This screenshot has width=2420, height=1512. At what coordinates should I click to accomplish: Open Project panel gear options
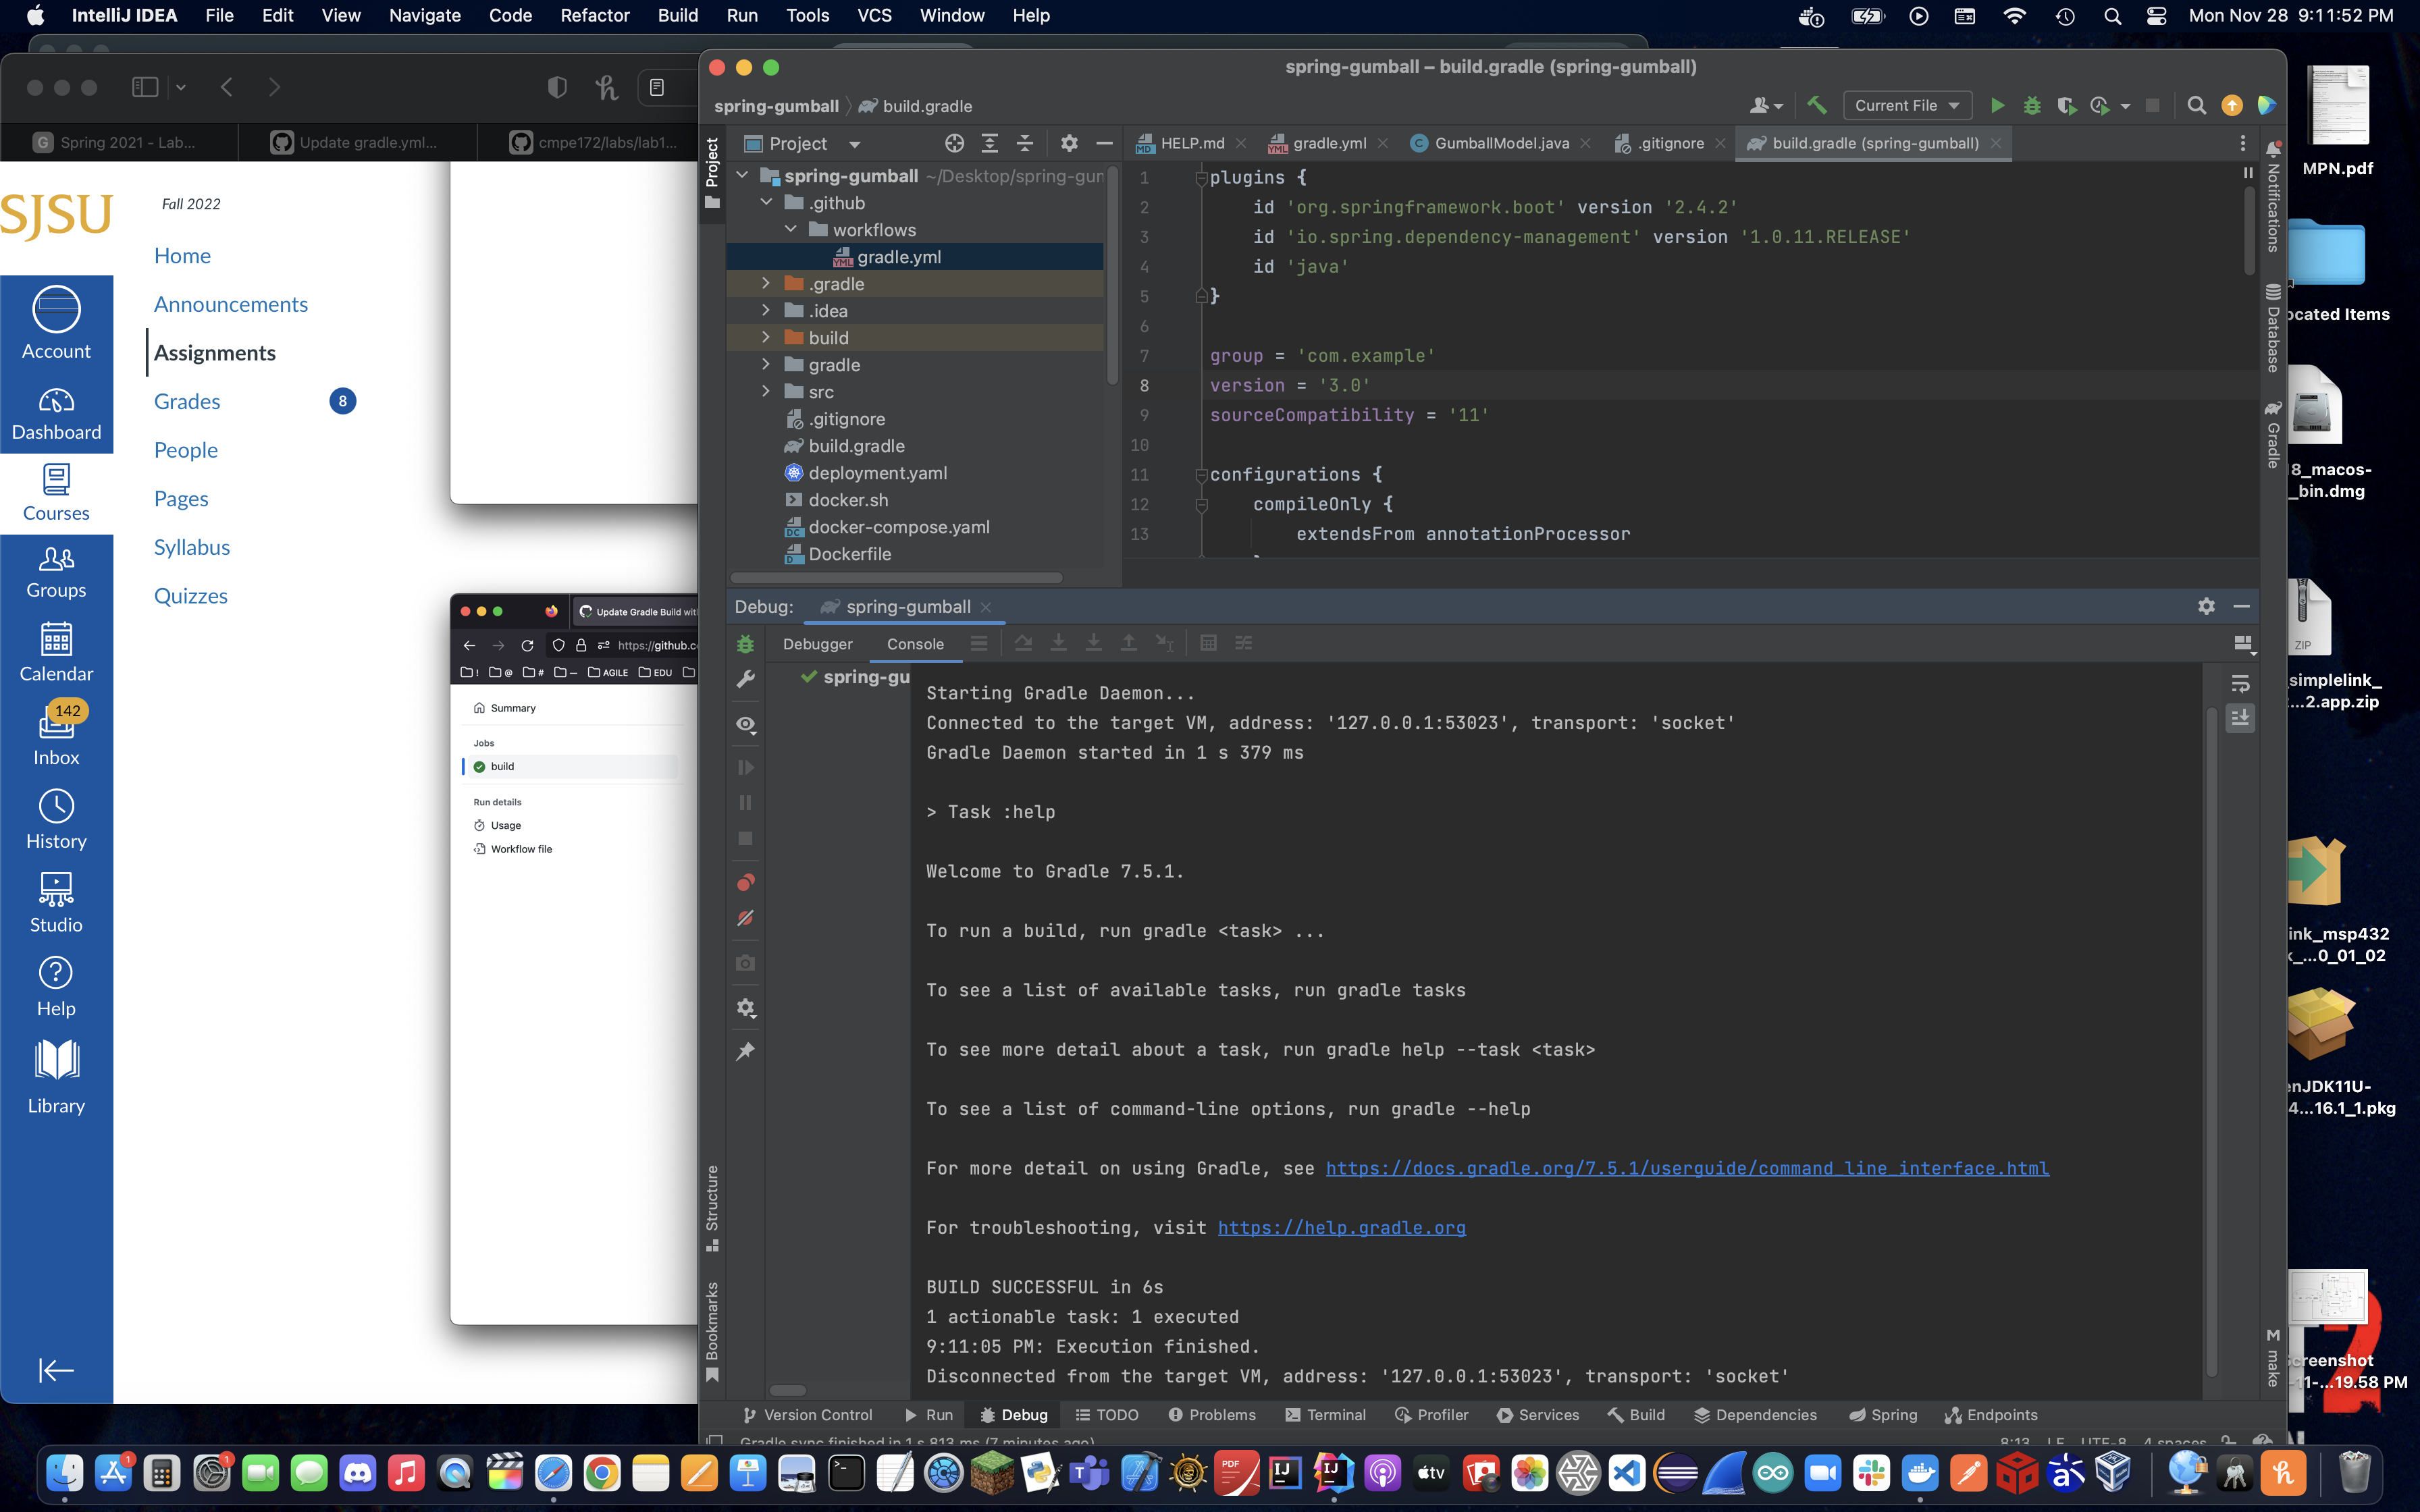coord(1069,143)
